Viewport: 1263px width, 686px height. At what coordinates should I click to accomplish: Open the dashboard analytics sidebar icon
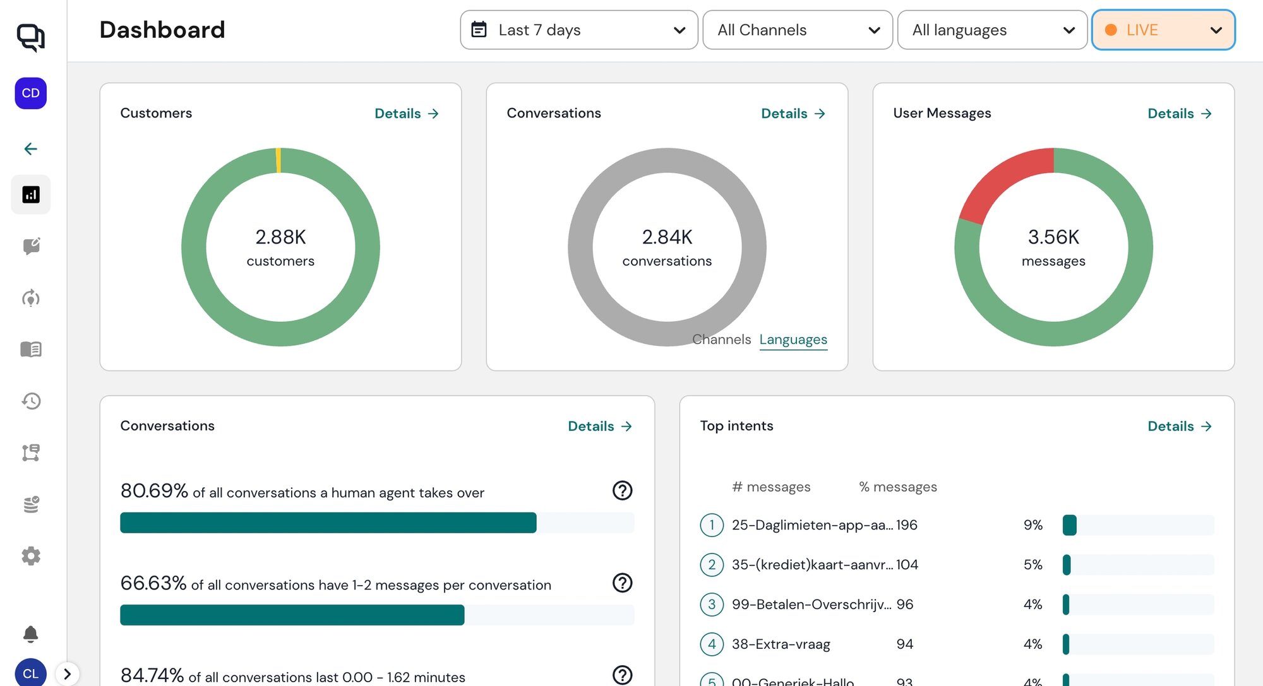click(30, 194)
